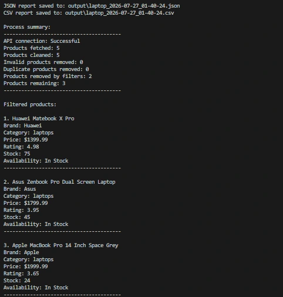Click the Process summary heading

point(27,27)
